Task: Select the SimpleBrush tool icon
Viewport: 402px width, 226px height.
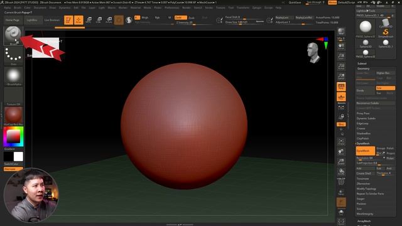Action: pyautogui.click(x=385, y=33)
